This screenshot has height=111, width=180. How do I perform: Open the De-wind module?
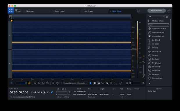point(154,74)
